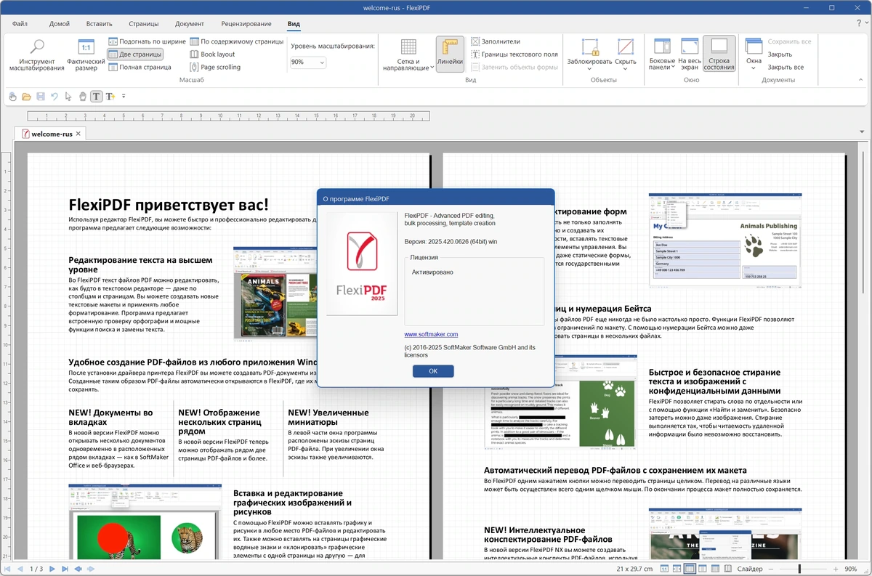This screenshot has height=576, width=872.
Task: Open the Файл menu
Action: pos(20,24)
